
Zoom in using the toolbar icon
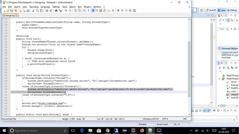click(66, 11)
